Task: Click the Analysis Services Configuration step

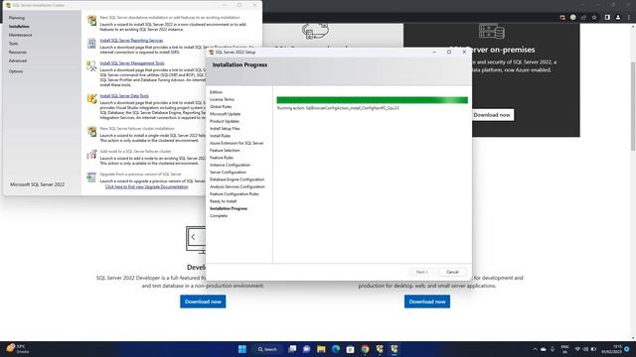Action: pos(238,187)
